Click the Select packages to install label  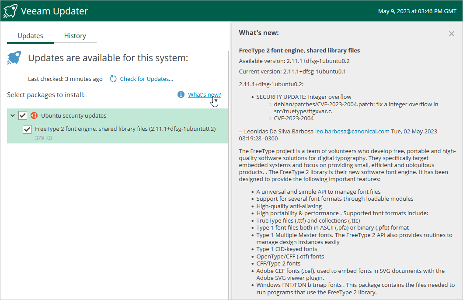click(x=46, y=95)
